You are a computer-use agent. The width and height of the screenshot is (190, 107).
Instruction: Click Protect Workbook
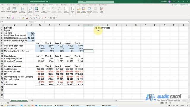click(83, 10)
